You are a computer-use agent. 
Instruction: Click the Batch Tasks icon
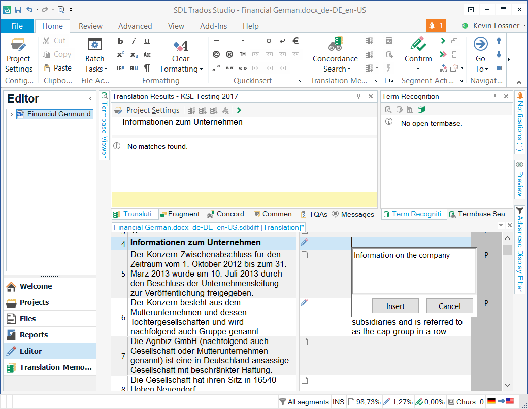[x=94, y=45]
